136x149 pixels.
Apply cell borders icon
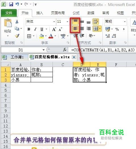[x=29, y=36]
